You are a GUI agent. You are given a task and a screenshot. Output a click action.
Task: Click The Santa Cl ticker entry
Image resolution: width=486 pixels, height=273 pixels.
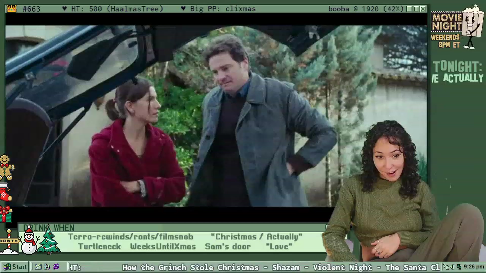[x=413, y=267]
